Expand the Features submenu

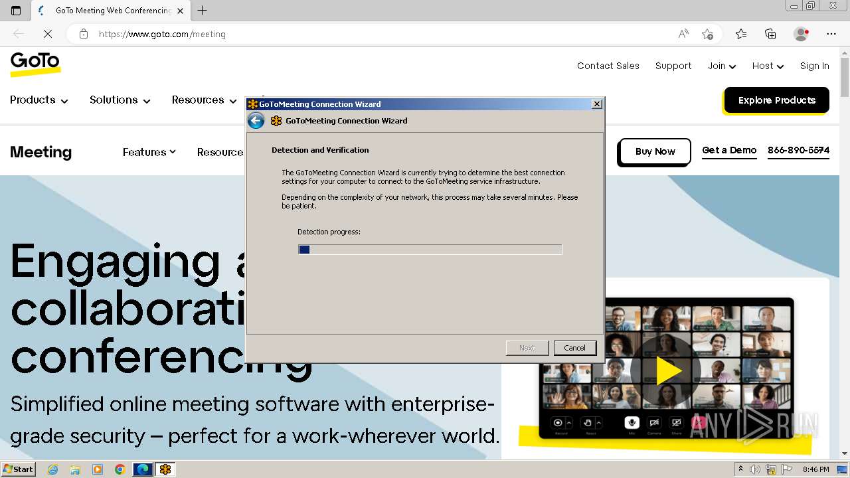(x=149, y=152)
